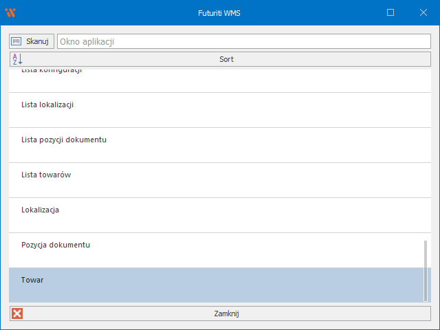440x330 pixels.
Task: Click the empty scrollbar track above the thumb
Action: pos(426,151)
